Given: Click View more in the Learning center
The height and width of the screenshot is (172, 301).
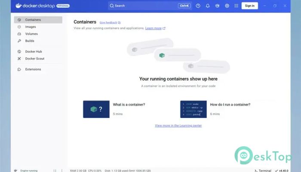Looking at the screenshot, I should pos(178,126).
